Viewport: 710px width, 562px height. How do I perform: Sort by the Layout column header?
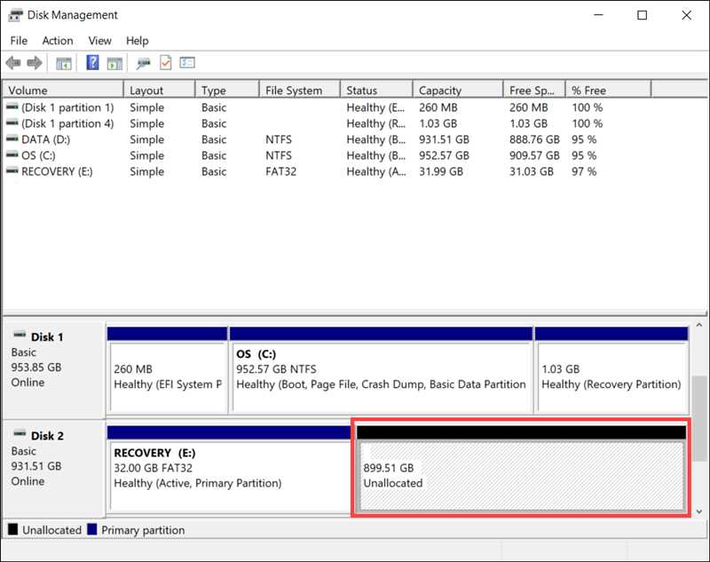click(160, 91)
